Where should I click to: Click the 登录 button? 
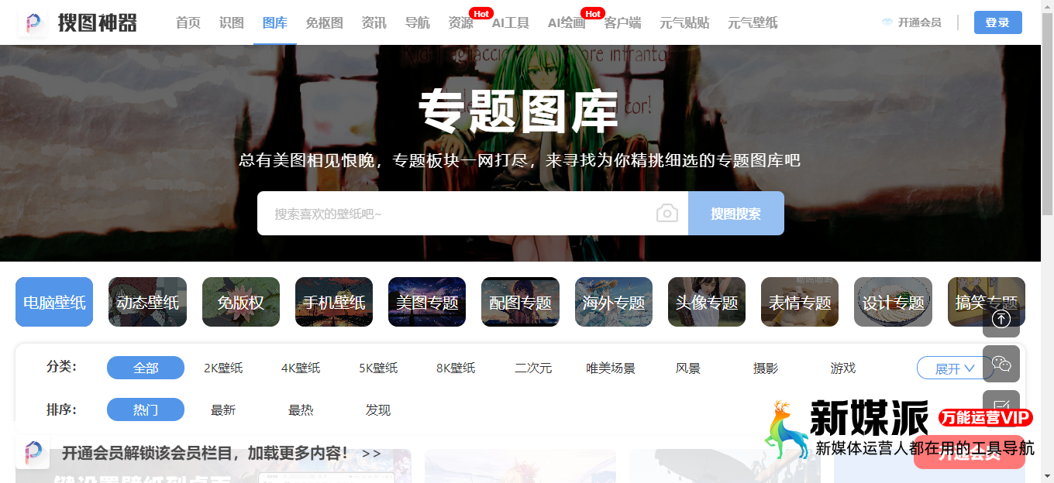(998, 22)
